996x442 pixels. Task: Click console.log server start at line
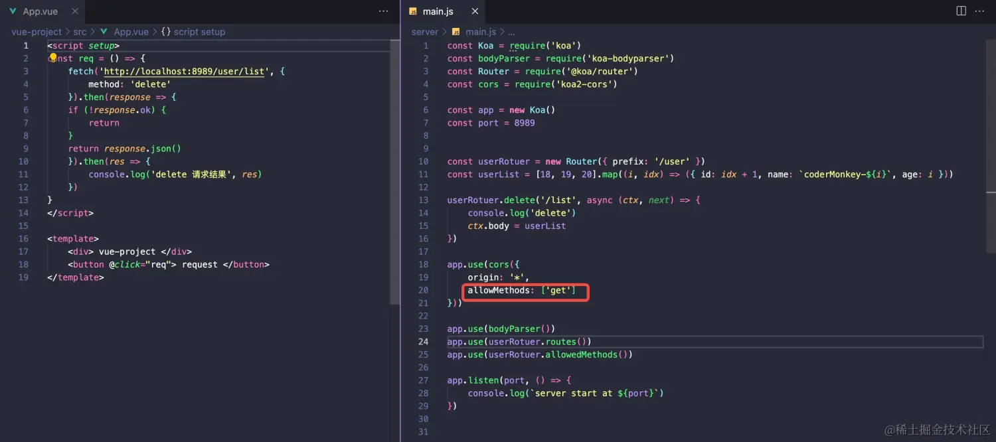(566, 394)
